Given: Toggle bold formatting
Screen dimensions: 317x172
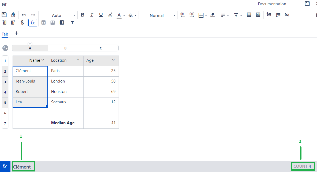Looking at the screenshot, I should click(83, 15).
